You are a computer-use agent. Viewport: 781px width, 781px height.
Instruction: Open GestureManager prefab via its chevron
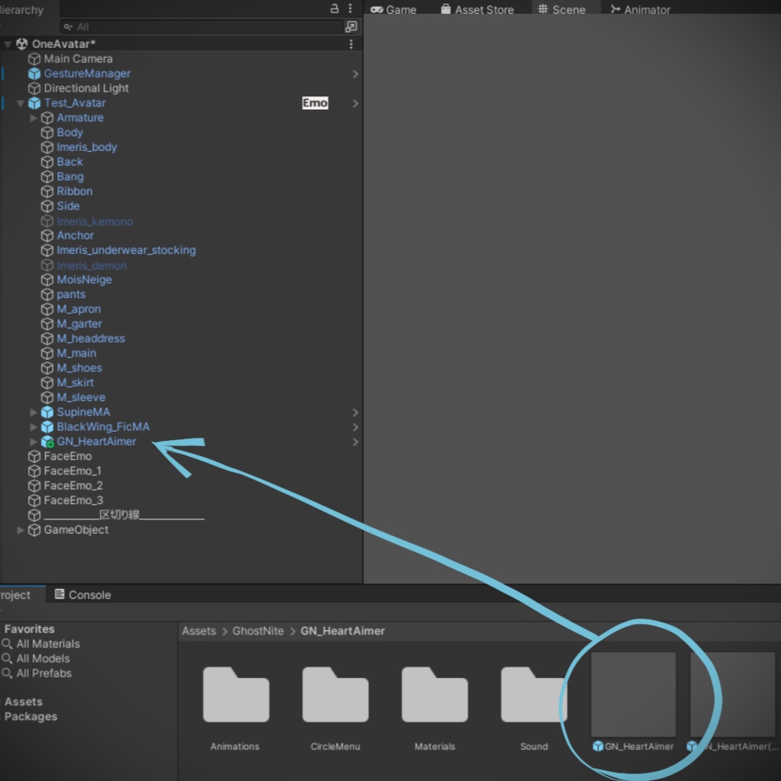point(355,74)
